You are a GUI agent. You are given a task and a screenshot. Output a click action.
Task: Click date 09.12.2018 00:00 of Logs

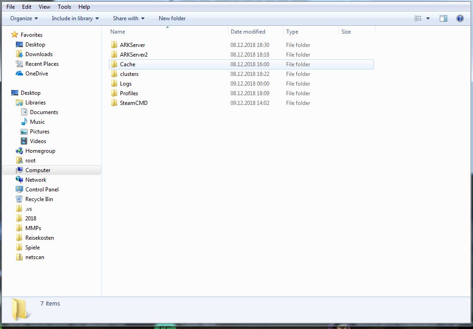(250, 84)
